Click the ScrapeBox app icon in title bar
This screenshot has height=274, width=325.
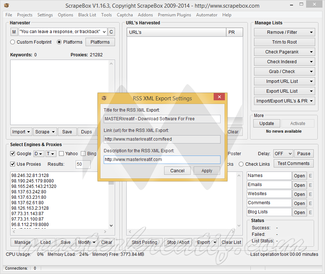click(x=7, y=5)
